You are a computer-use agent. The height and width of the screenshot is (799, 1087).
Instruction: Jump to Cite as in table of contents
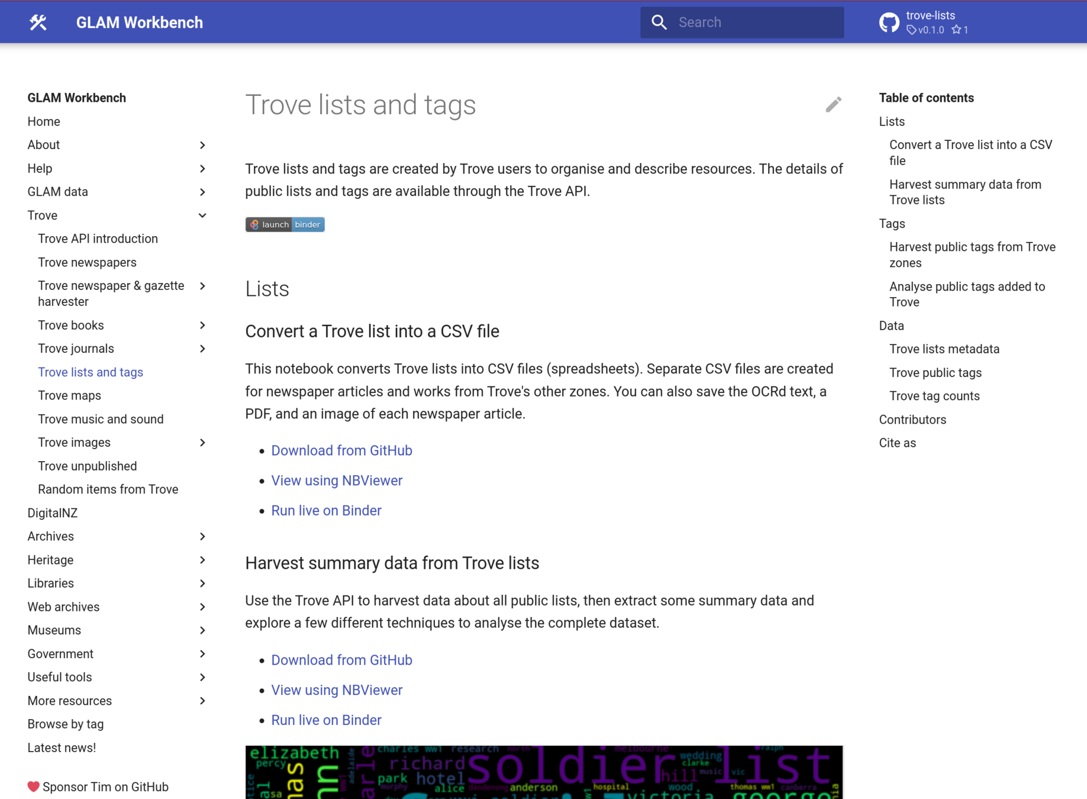pyautogui.click(x=897, y=443)
